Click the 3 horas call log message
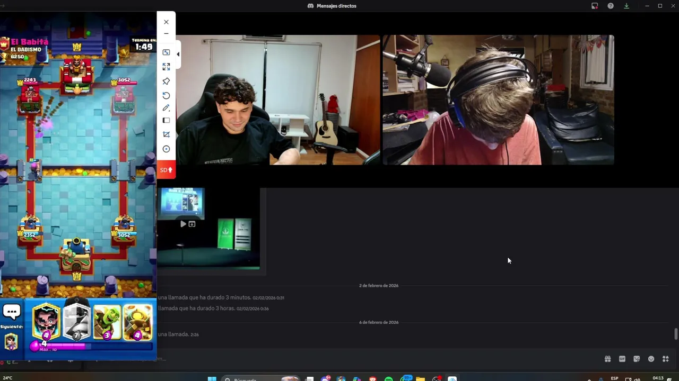Screen dimensions: 679x381 213,308
